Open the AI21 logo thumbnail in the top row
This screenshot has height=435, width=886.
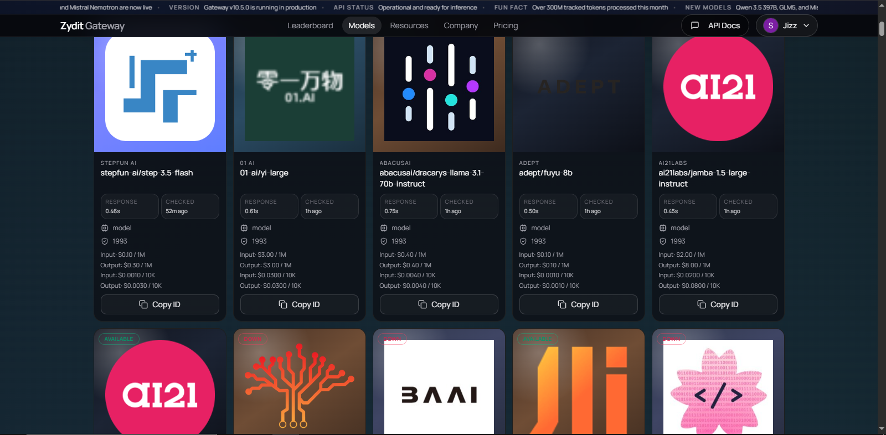click(x=718, y=94)
